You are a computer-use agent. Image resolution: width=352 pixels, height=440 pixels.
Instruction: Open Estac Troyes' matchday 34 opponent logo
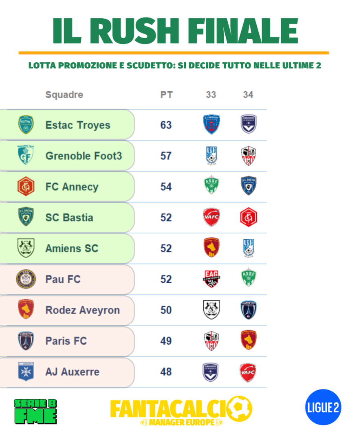(248, 124)
